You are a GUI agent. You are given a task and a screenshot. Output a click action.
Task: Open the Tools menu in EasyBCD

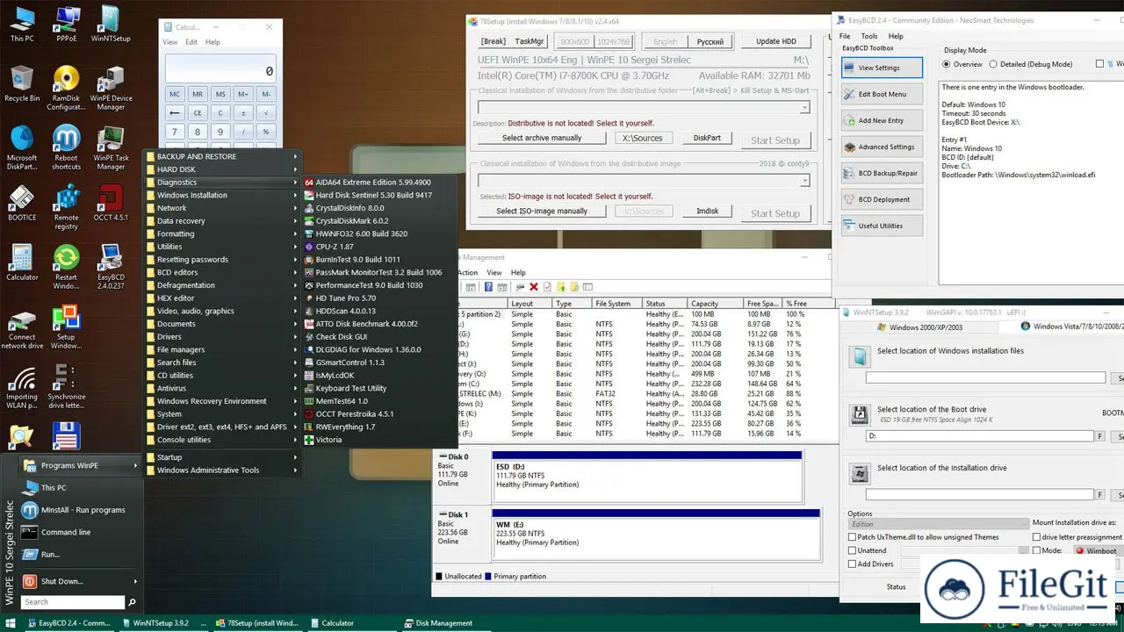pyautogui.click(x=868, y=36)
